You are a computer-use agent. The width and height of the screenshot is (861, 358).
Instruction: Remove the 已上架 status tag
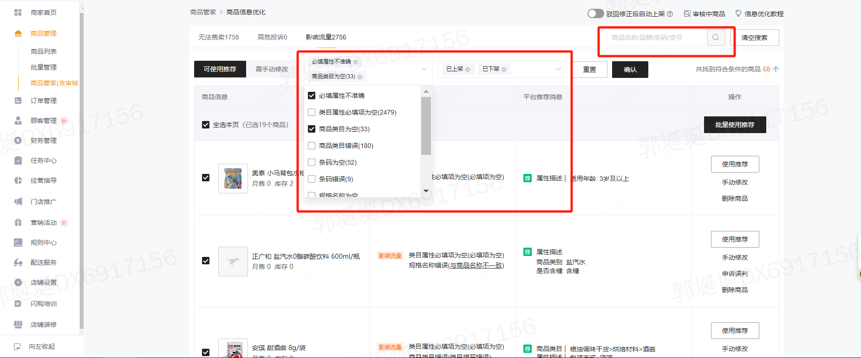click(468, 70)
